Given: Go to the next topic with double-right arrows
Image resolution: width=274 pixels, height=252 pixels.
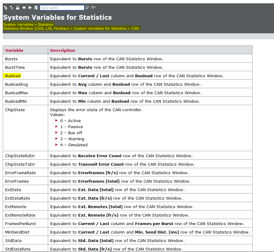Looking at the screenshot, I should [x=30, y=8].
